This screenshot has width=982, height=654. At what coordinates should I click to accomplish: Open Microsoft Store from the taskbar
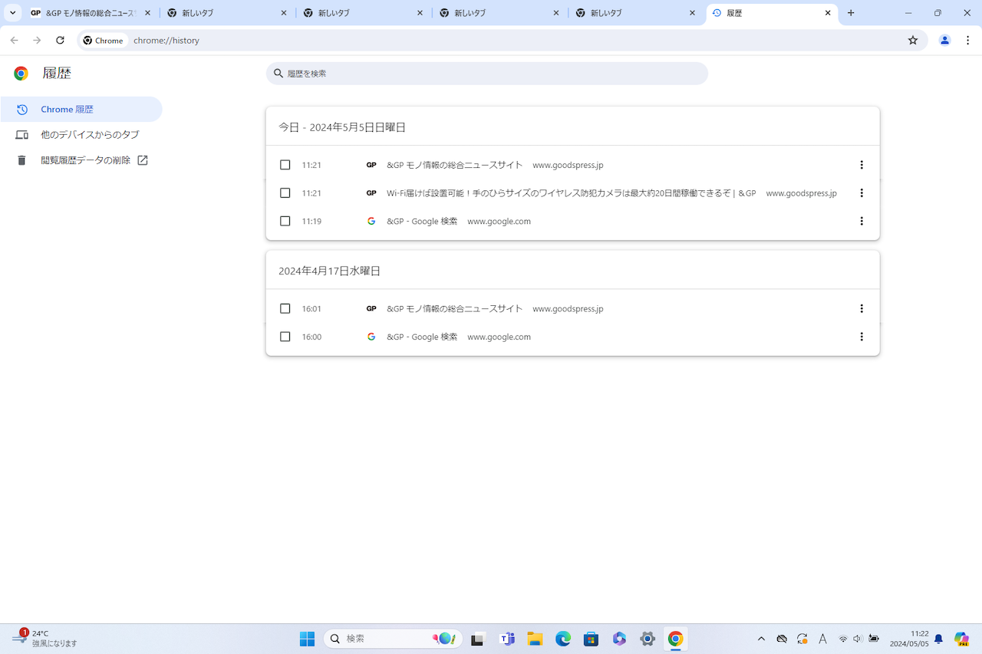coord(591,639)
